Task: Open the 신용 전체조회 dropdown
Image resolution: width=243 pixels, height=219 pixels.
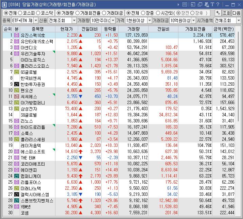Action: pyautogui.click(x=74, y=20)
